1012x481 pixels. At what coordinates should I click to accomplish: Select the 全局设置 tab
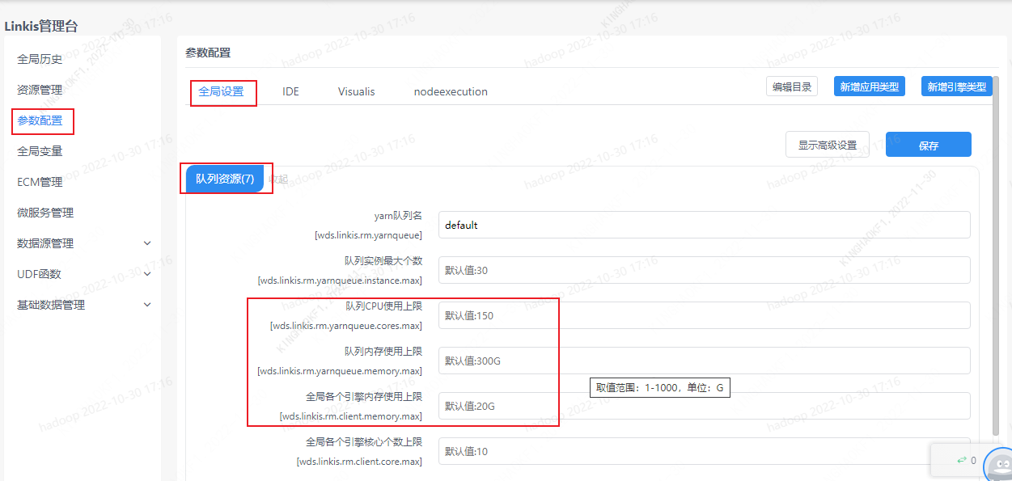[x=221, y=91]
